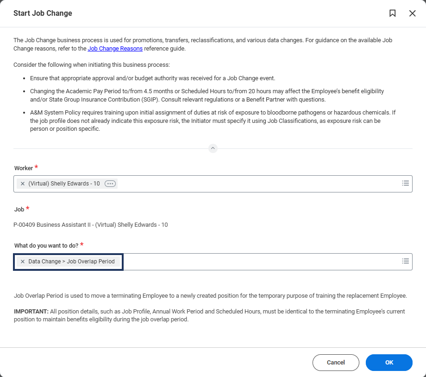This screenshot has width=426, height=377.
Task: Confirm with the OK button
Action: click(x=389, y=363)
